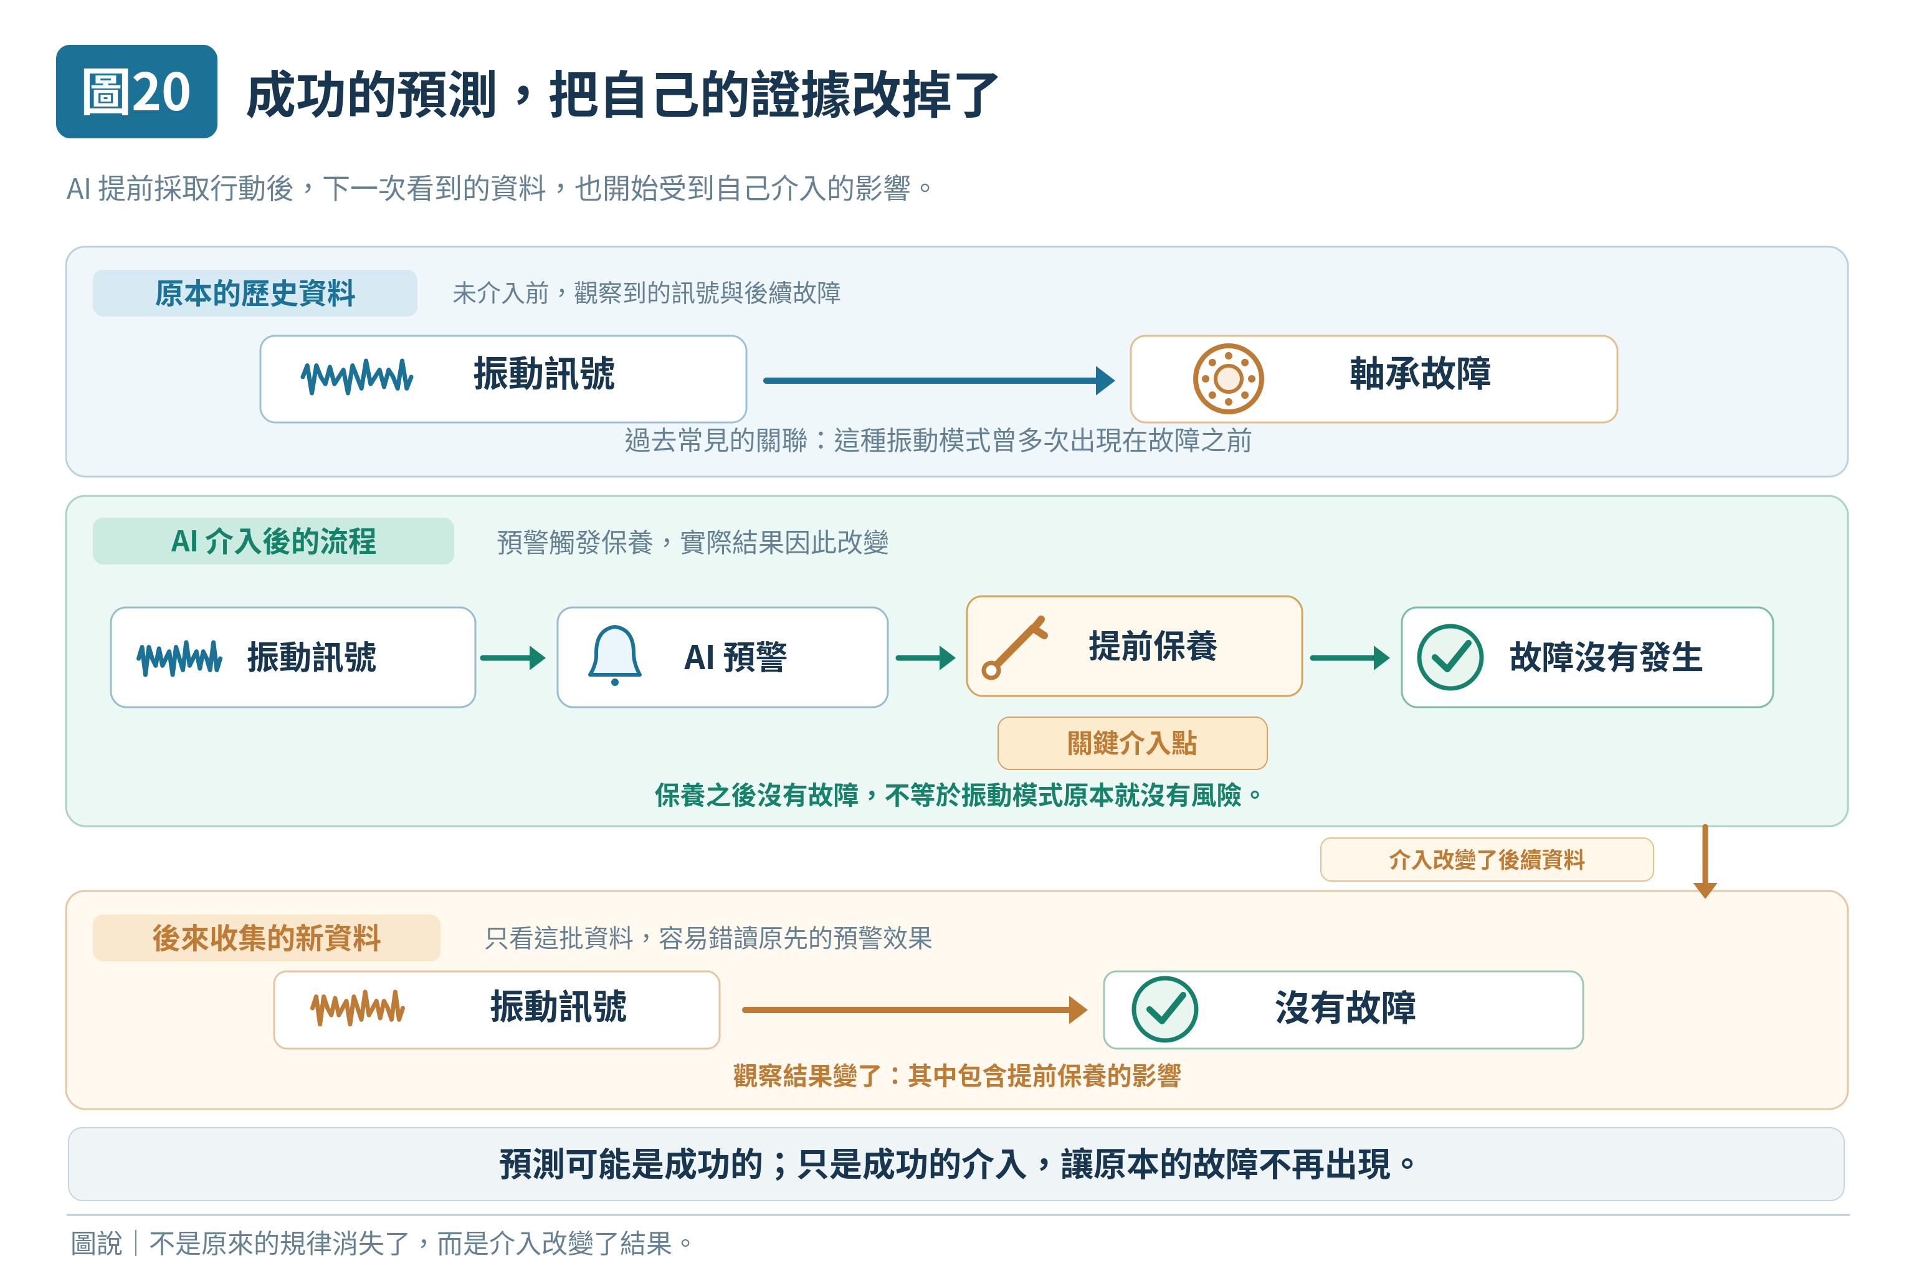Click the 後來收集的新資料 section label

coord(266,938)
